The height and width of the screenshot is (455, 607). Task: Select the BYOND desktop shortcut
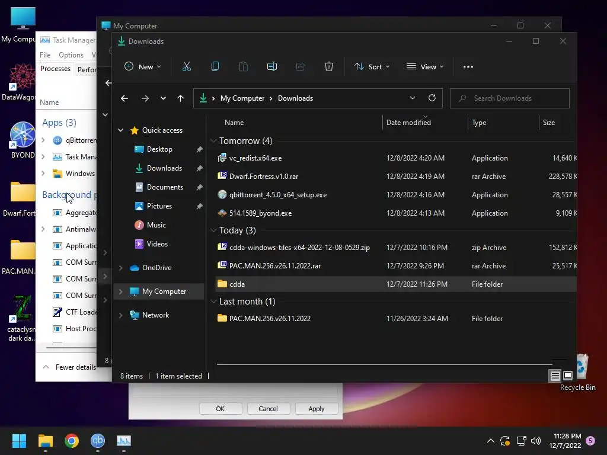(23, 140)
